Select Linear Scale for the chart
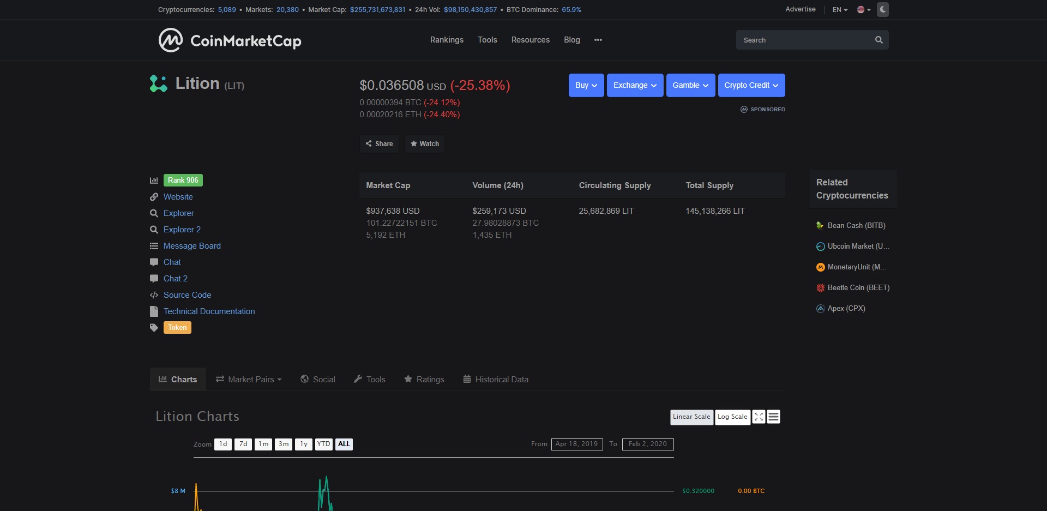Image resolution: width=1047 pixels, height=511 pixels. 691,417
